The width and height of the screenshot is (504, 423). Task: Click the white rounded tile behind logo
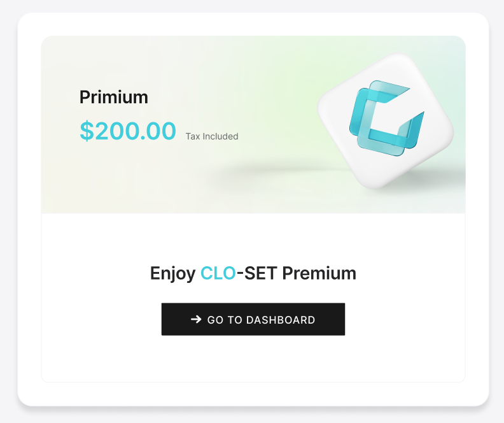(x=385, y=120)
